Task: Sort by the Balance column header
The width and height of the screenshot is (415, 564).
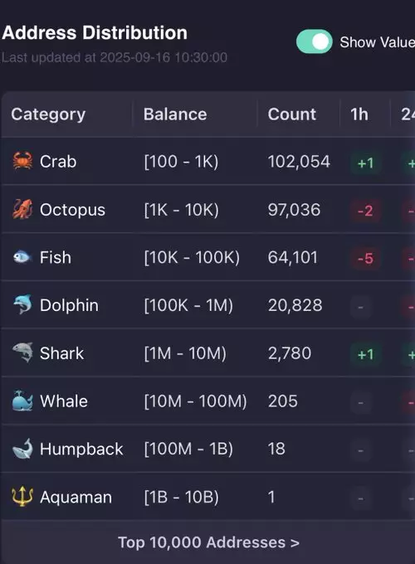Action: [175, 114]
